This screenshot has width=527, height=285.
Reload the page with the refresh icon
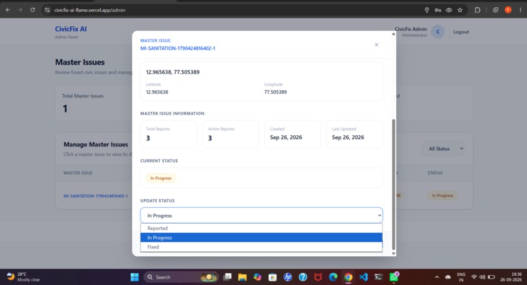[33, 10]
